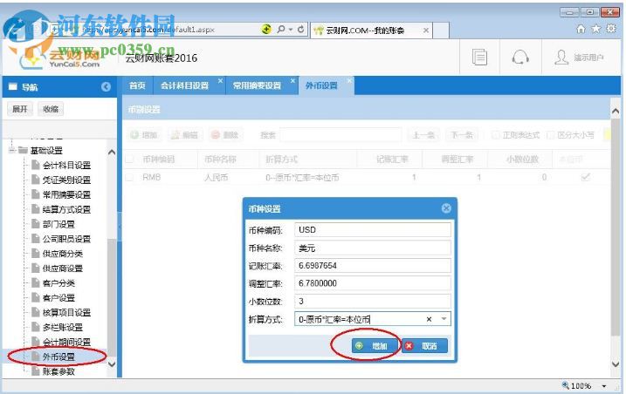Tick the RMB row checkbox

point(129,177)
